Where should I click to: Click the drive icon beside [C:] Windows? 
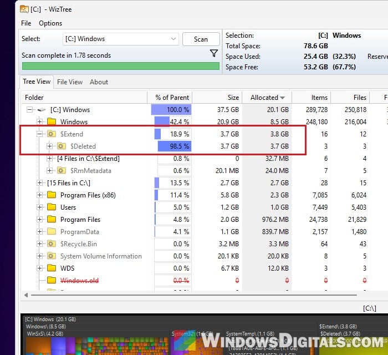click(42, 110)
